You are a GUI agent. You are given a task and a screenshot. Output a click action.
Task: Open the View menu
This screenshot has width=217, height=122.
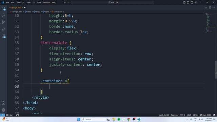click(28, 2)
